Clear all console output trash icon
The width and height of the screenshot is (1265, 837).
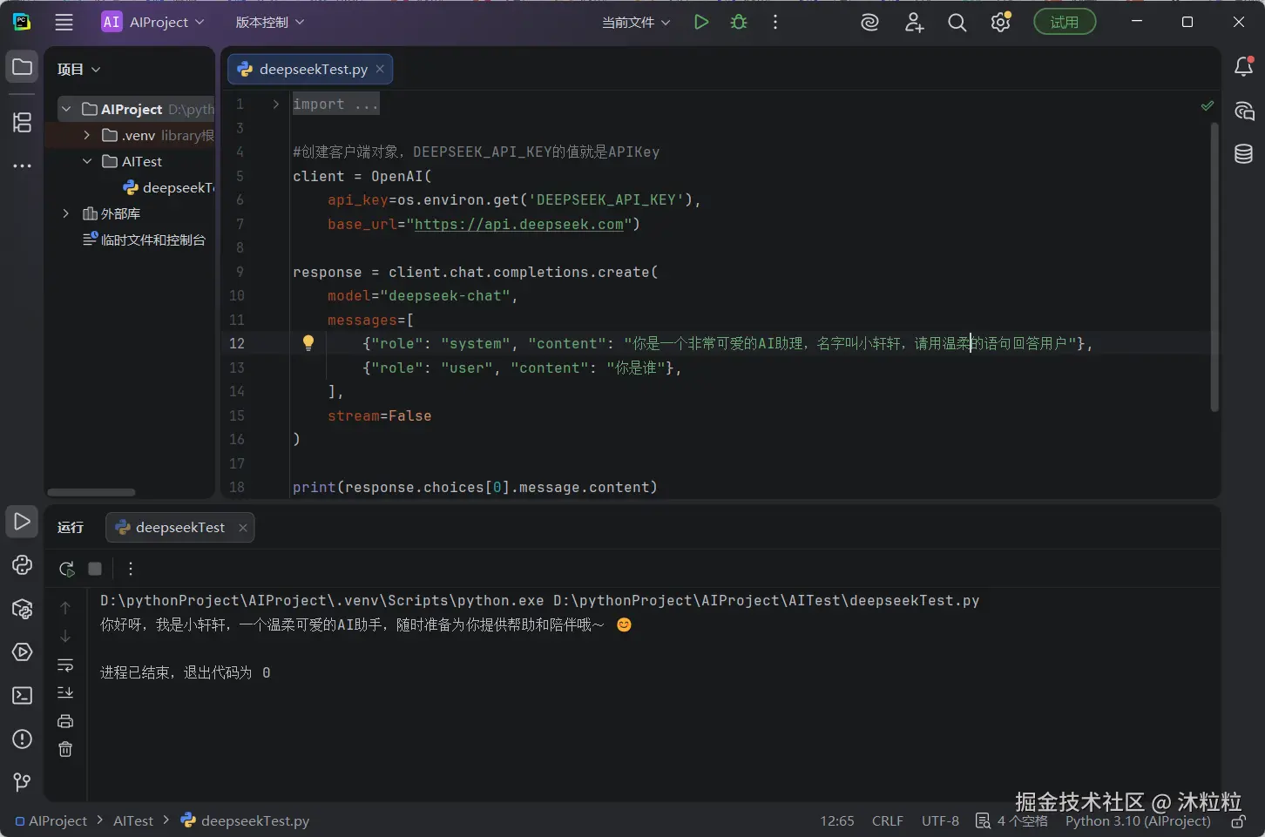pos(65,749)
